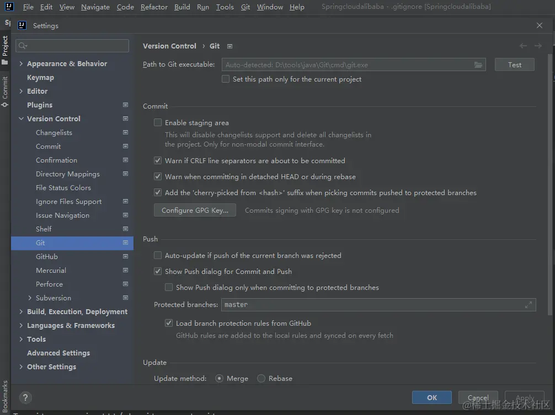Click the project-level icon beside Directory Mappings
The height and width of the screenshot is (415, 555).
coord(125,174)
